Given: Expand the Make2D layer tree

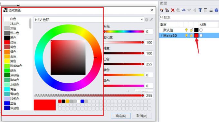Looking at the screenshot, I should coord(162,36).
